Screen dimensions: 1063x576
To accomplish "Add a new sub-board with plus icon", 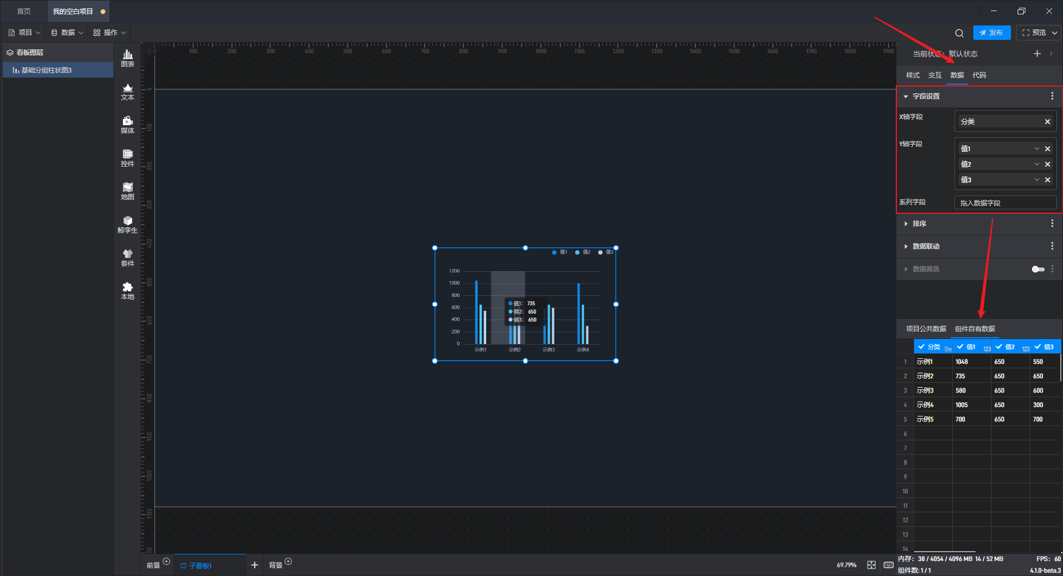I will [255, 565].
